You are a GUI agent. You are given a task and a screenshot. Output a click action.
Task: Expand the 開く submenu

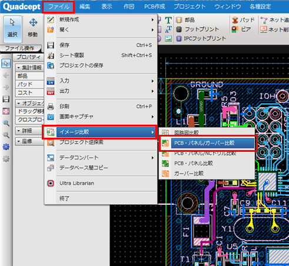click(101, 30)
